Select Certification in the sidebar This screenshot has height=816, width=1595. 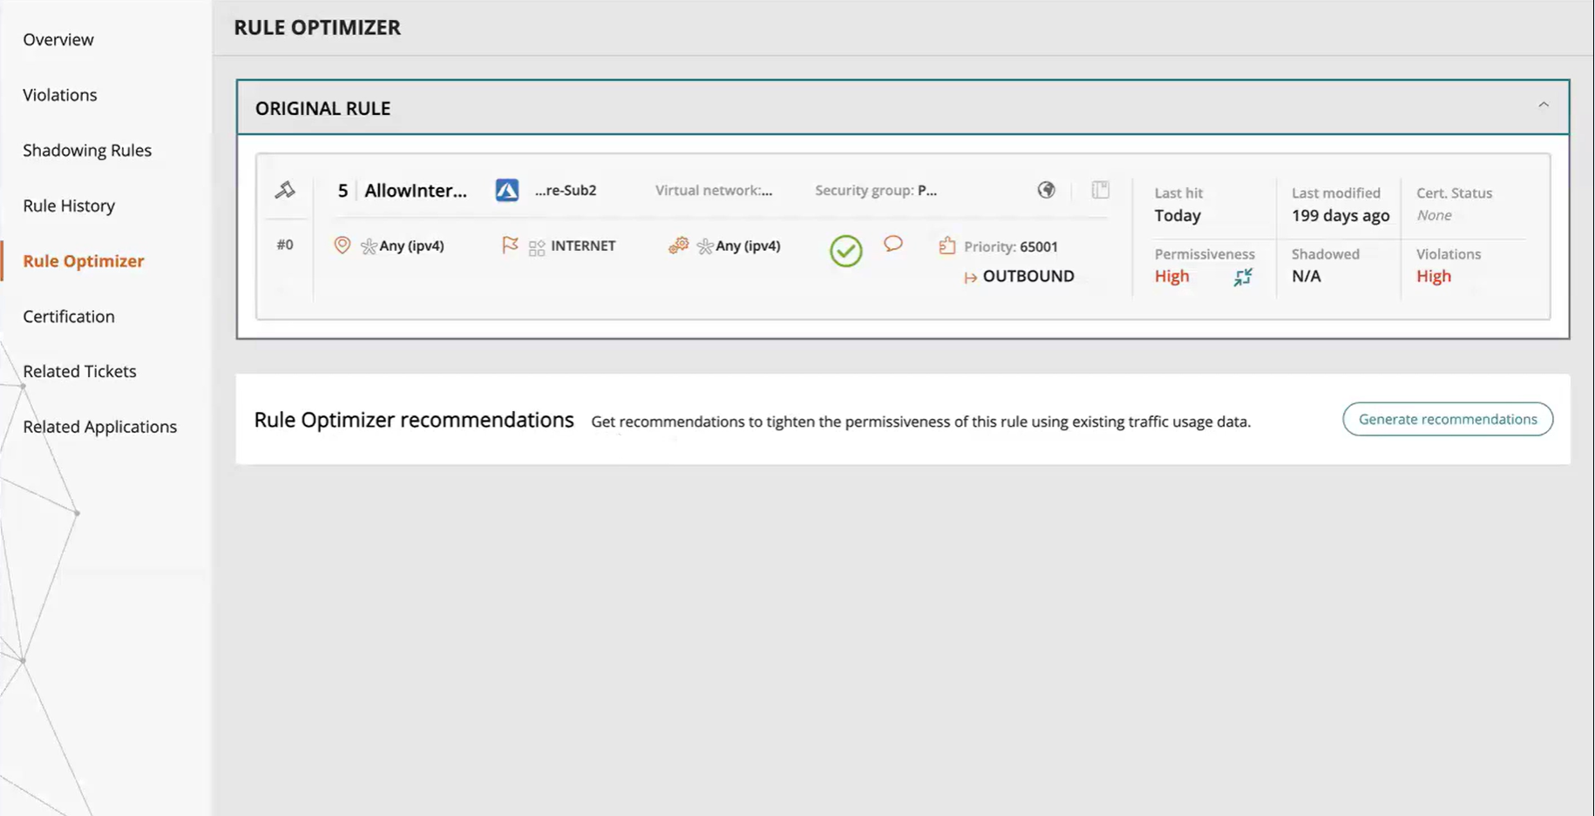[69, 316]
